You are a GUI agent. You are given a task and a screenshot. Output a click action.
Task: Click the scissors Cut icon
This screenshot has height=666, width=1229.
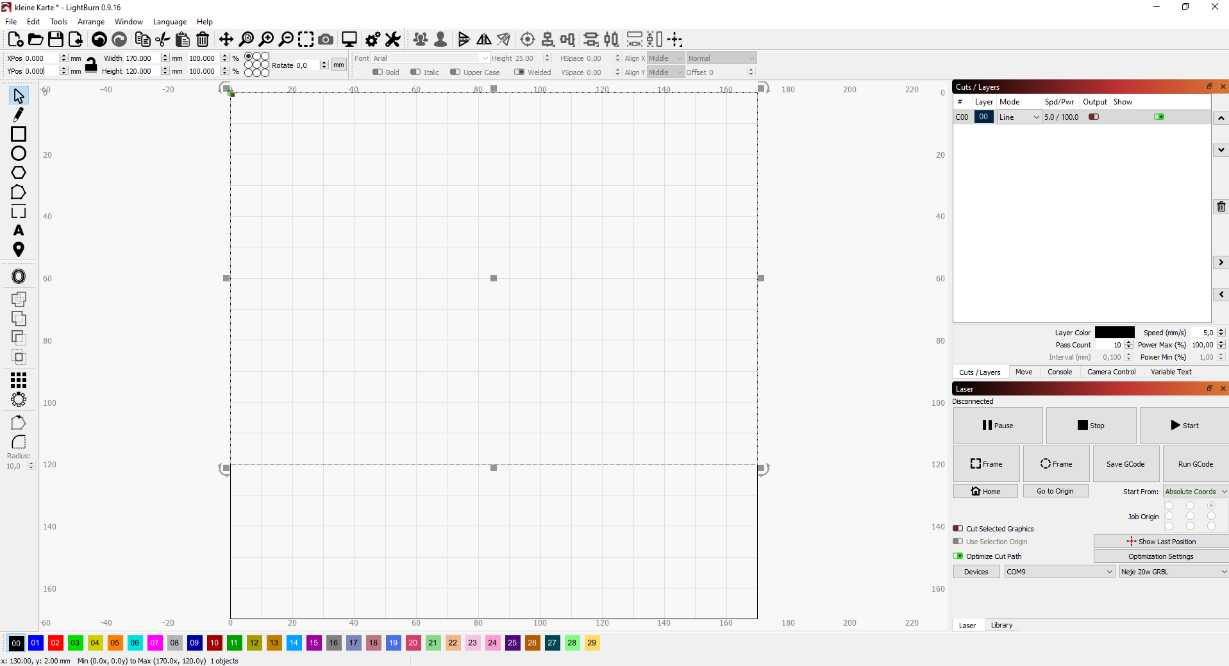[x=163, y=40]
